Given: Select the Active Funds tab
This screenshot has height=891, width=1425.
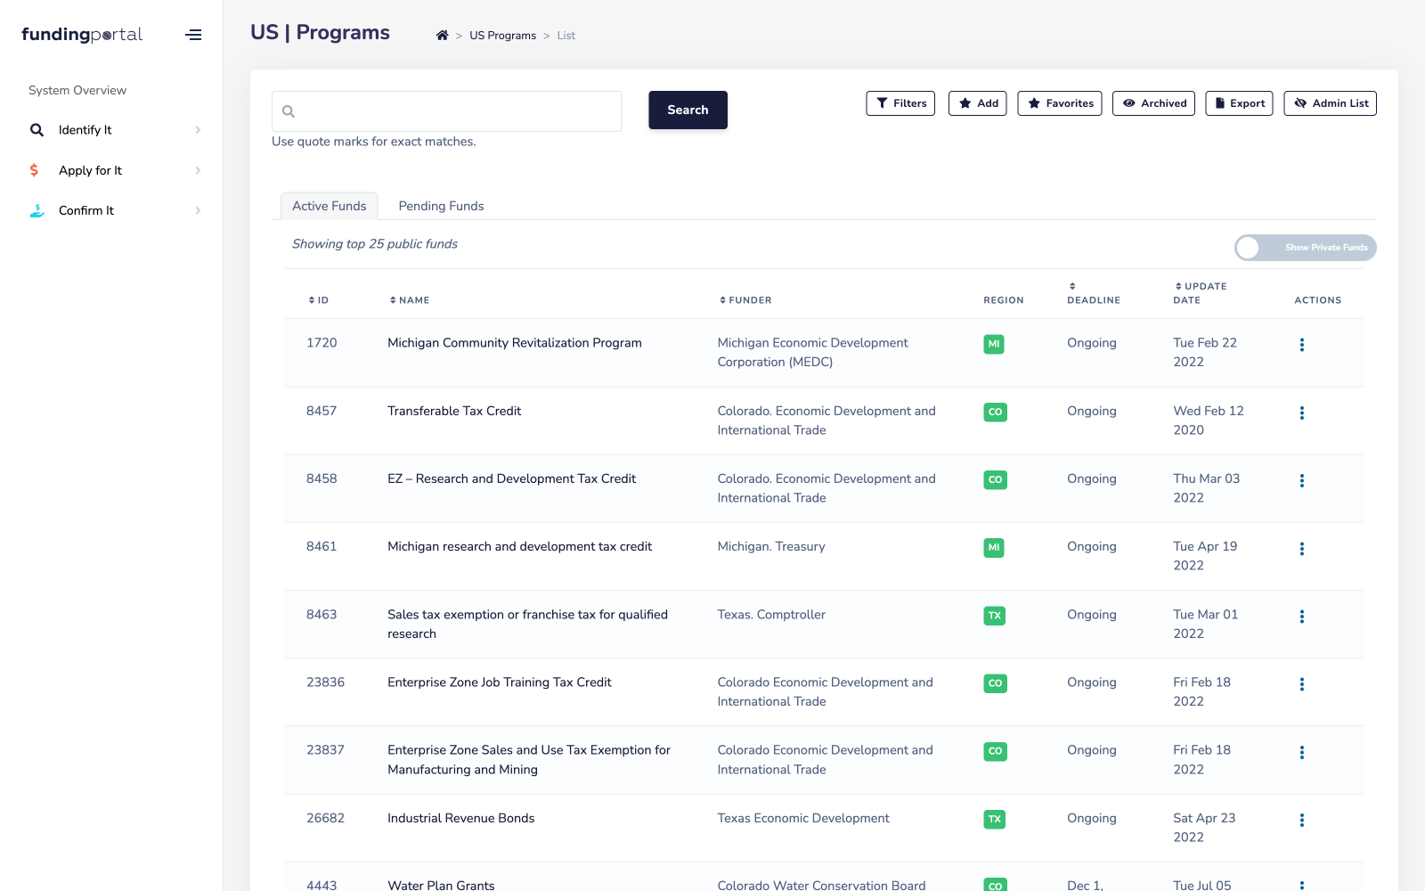Looking at the screenshot, I should coord(329,206).
